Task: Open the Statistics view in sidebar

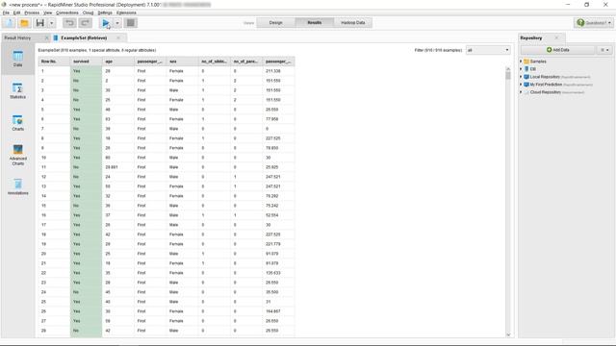Action: click(17, 90)
